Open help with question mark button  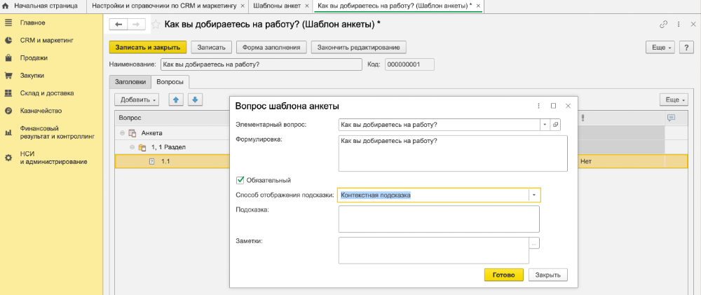[x=686, y=47]
